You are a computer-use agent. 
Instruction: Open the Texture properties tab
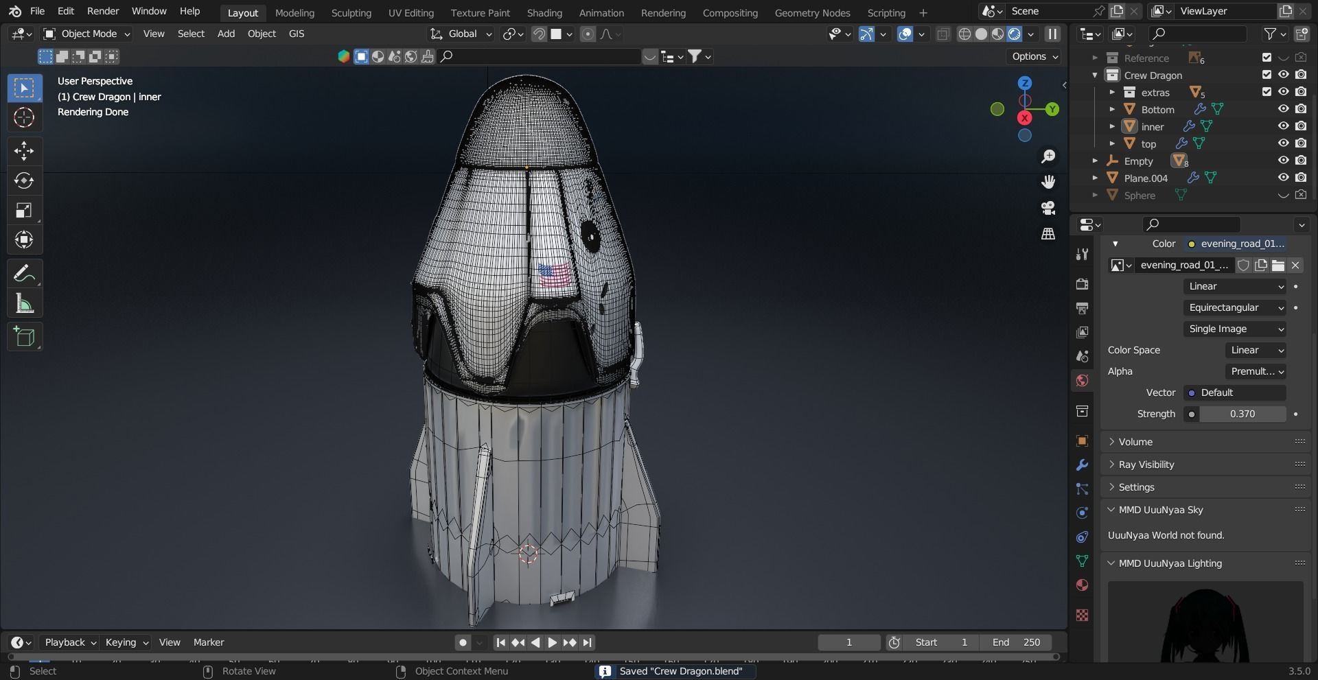click(x=1083, y=615)
